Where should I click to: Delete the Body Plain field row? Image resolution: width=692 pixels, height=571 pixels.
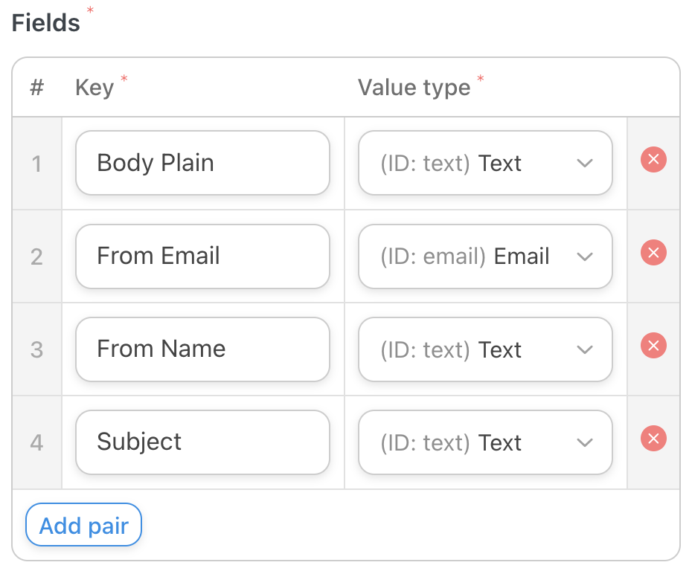pos(653,160)
